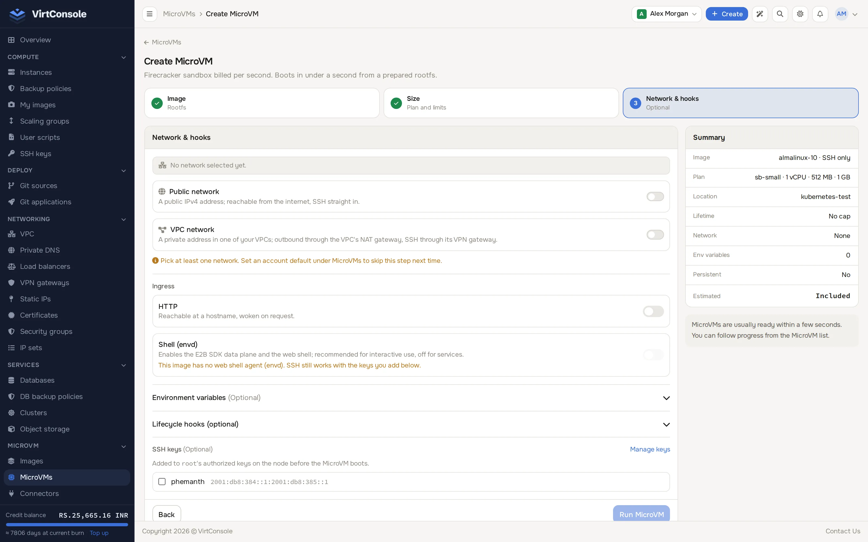Go to the Size step tab
868x542 pixels.
click(501, 103)
